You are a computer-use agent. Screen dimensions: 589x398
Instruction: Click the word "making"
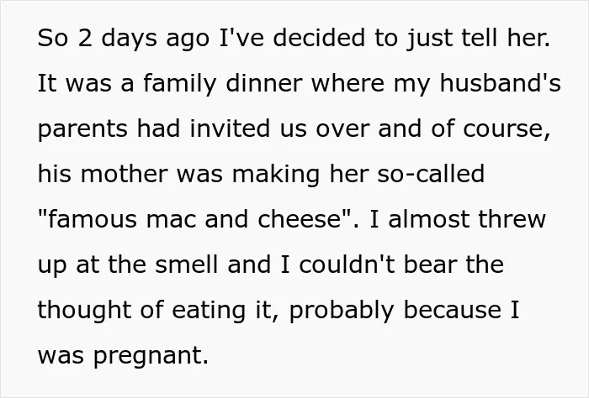coord(276,175)
